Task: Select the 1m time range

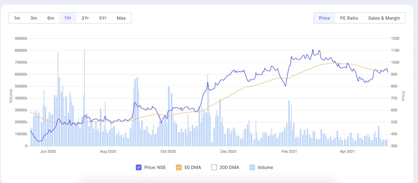Action: [17, 18]
